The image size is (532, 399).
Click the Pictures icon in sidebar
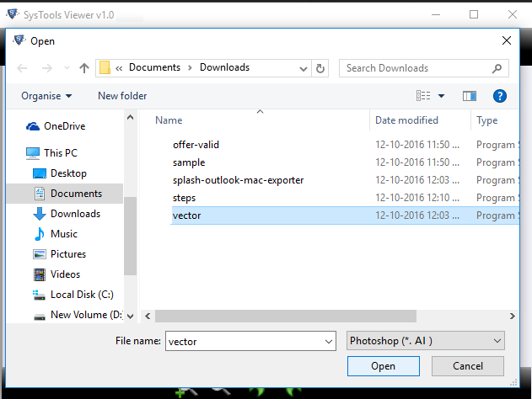point(40,254)
